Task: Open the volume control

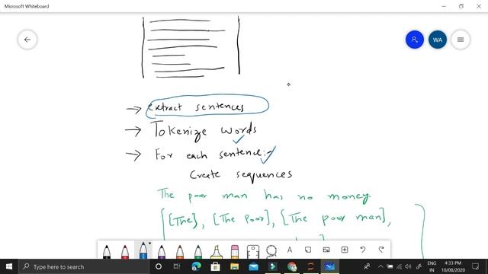Action: tap(409, 266)
